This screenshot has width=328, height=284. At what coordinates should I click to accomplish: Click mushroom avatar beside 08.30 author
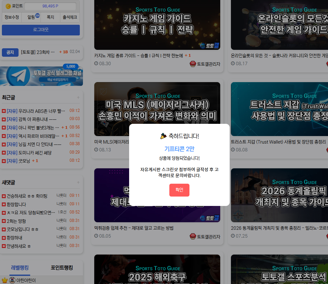click(x=193, y=64)
